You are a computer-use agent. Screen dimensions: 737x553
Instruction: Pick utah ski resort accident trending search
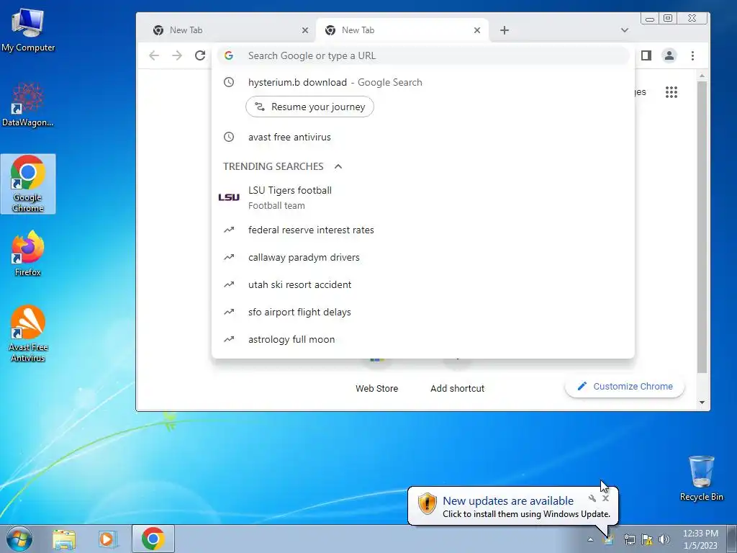click(423, 284)
